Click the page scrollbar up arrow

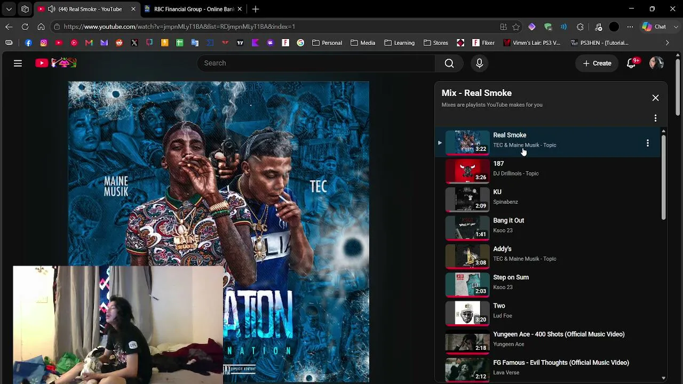678,55
